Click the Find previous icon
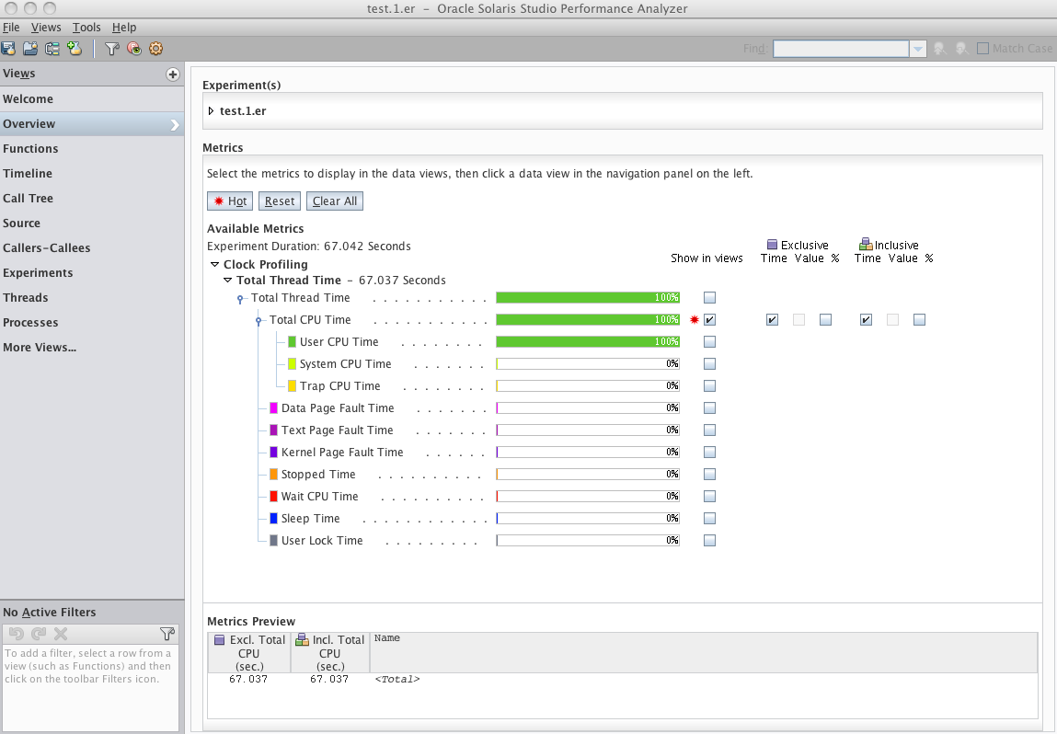The image size is (1057, 734). tap(939, 49)
